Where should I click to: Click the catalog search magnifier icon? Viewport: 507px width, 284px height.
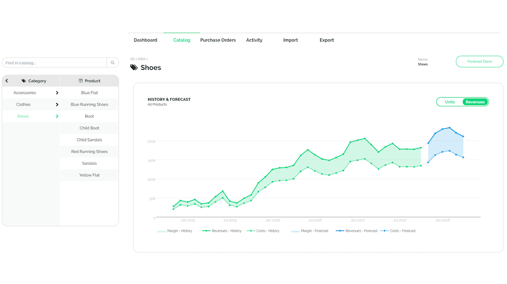coord(113,63)
